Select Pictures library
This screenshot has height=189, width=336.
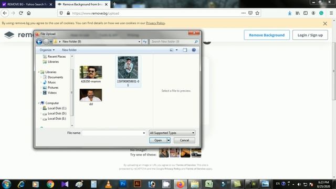click(50, 88)
